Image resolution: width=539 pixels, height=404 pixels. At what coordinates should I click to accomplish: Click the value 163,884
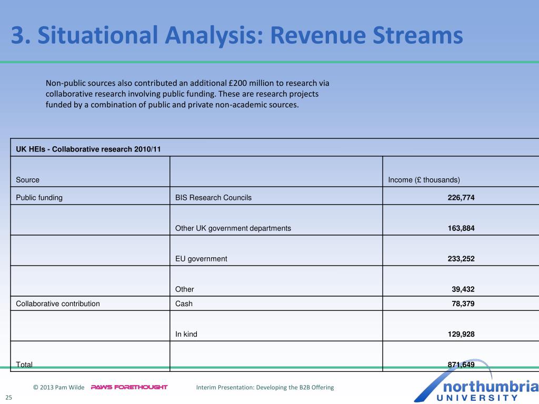(461, 228)
